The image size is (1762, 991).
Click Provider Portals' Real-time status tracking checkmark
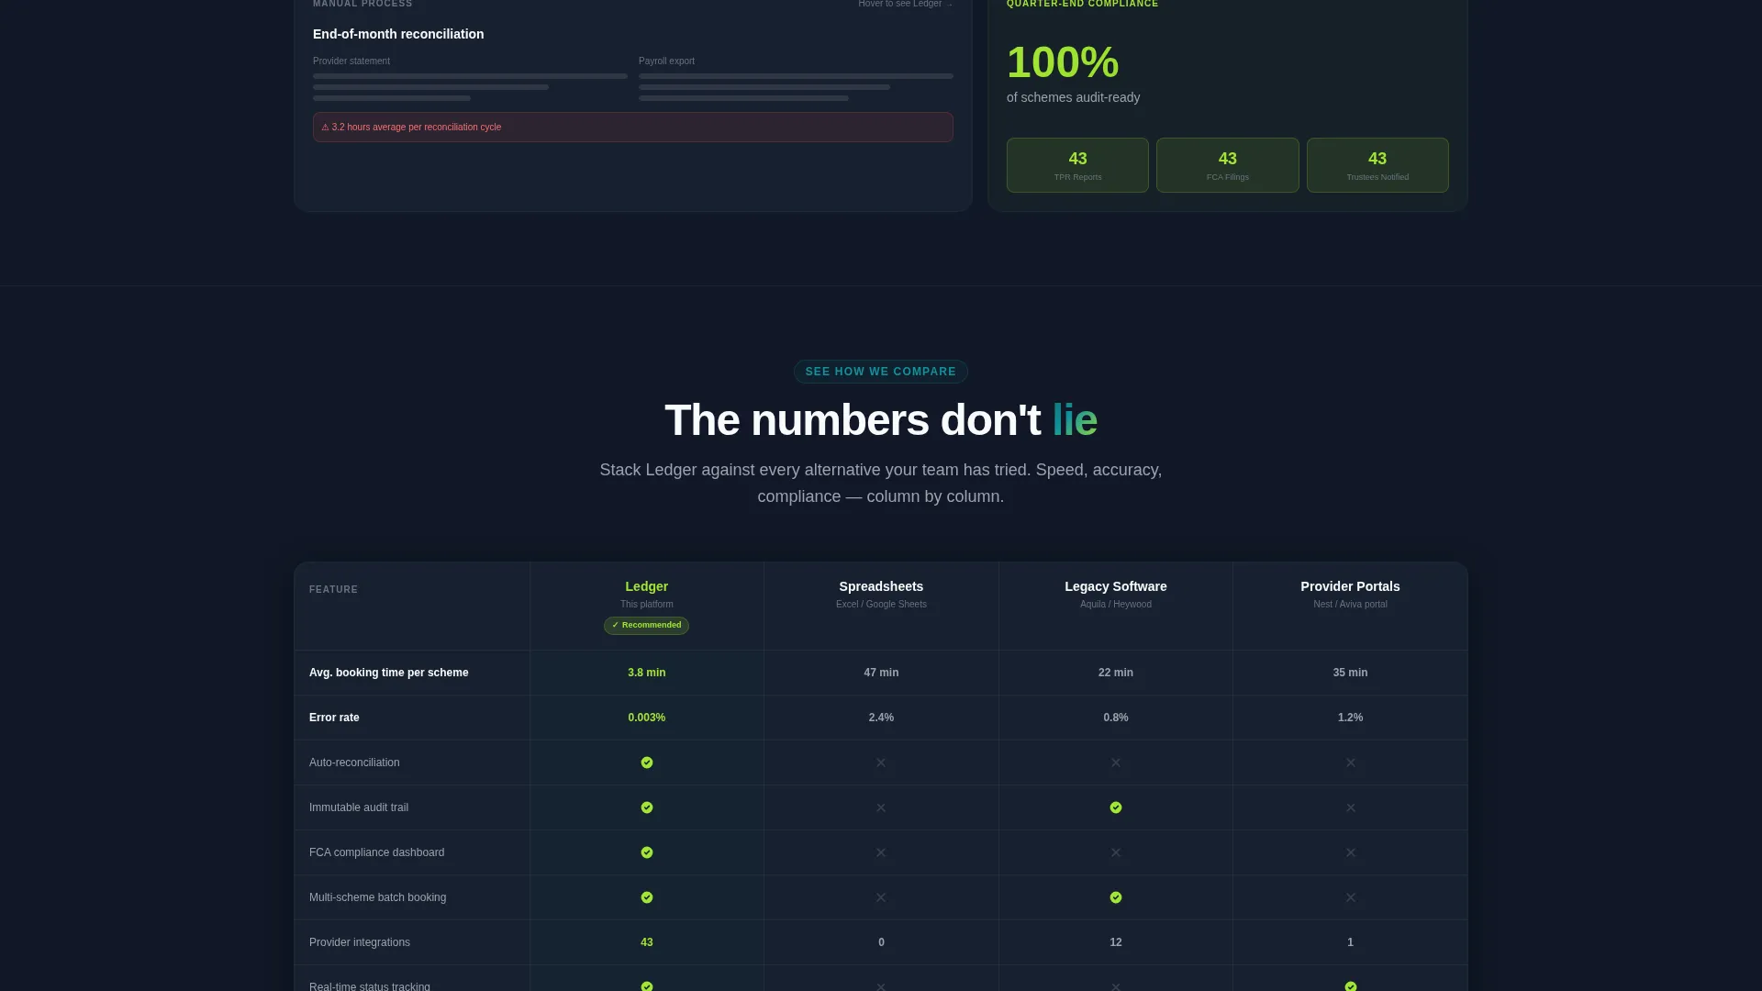point(1351,986)
